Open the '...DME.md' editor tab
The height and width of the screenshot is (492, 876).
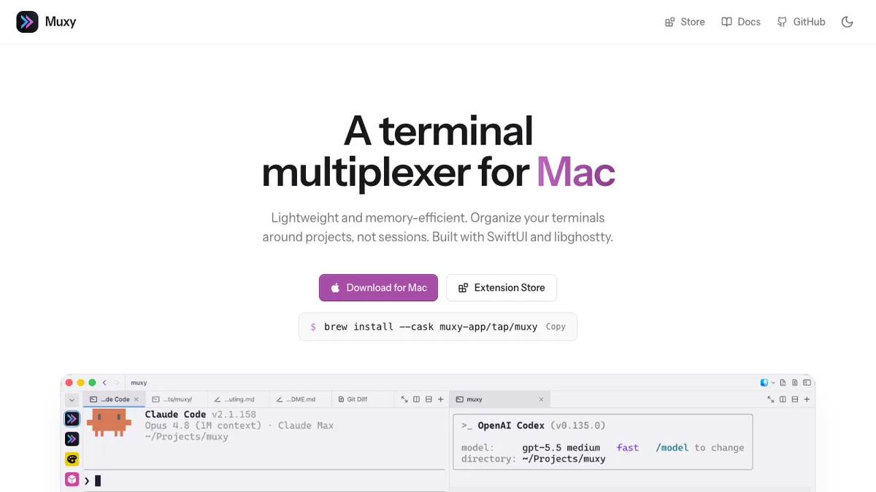[x=300, y=399]
